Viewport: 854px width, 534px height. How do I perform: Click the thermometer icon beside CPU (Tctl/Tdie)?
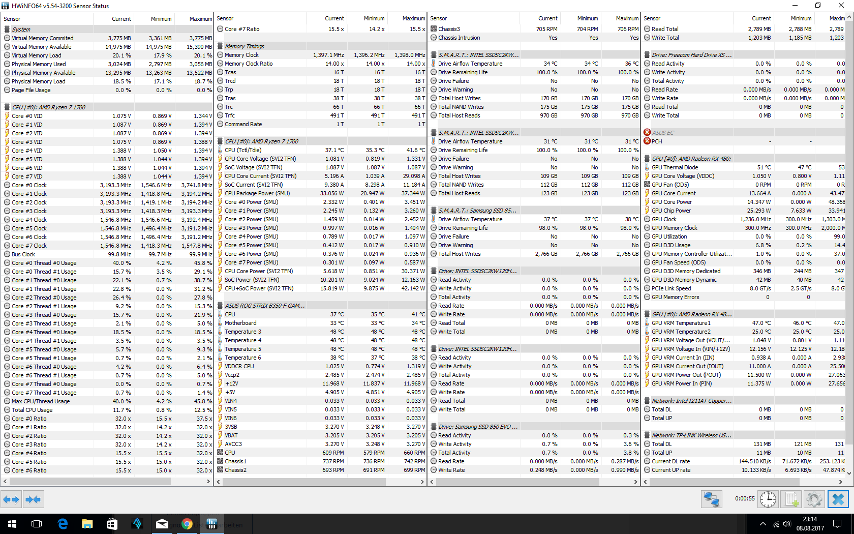click(x=220, y=150)
